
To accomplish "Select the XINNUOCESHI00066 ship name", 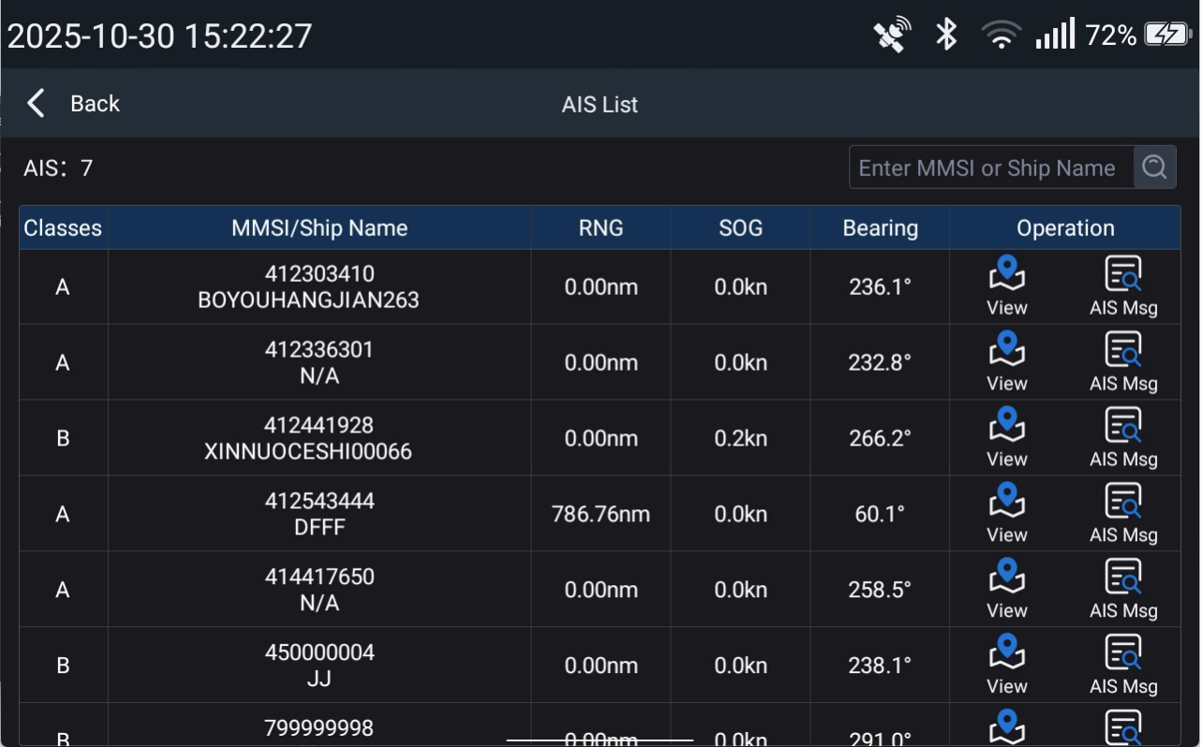I will (x=308, y=452).
